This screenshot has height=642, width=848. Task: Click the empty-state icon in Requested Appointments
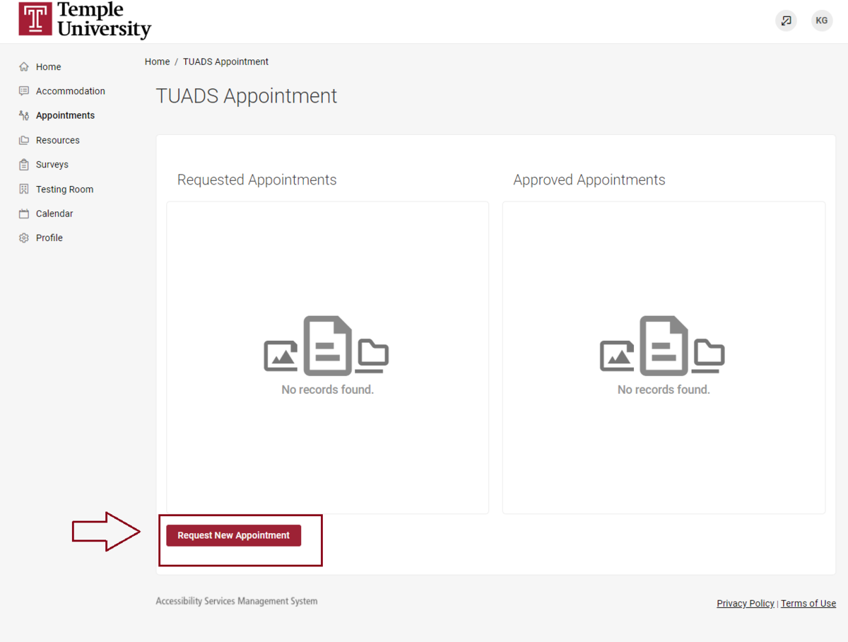click(x=326, y=345)
